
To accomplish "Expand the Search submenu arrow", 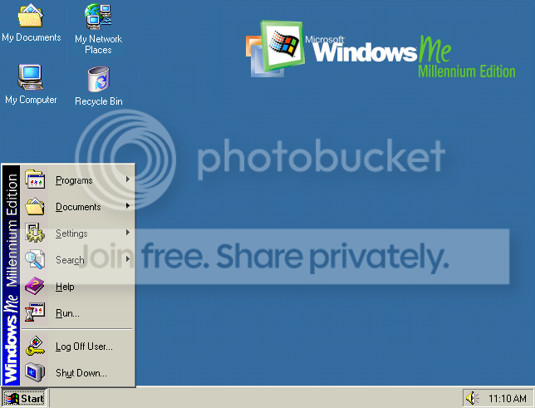I will tap(128, 259).
